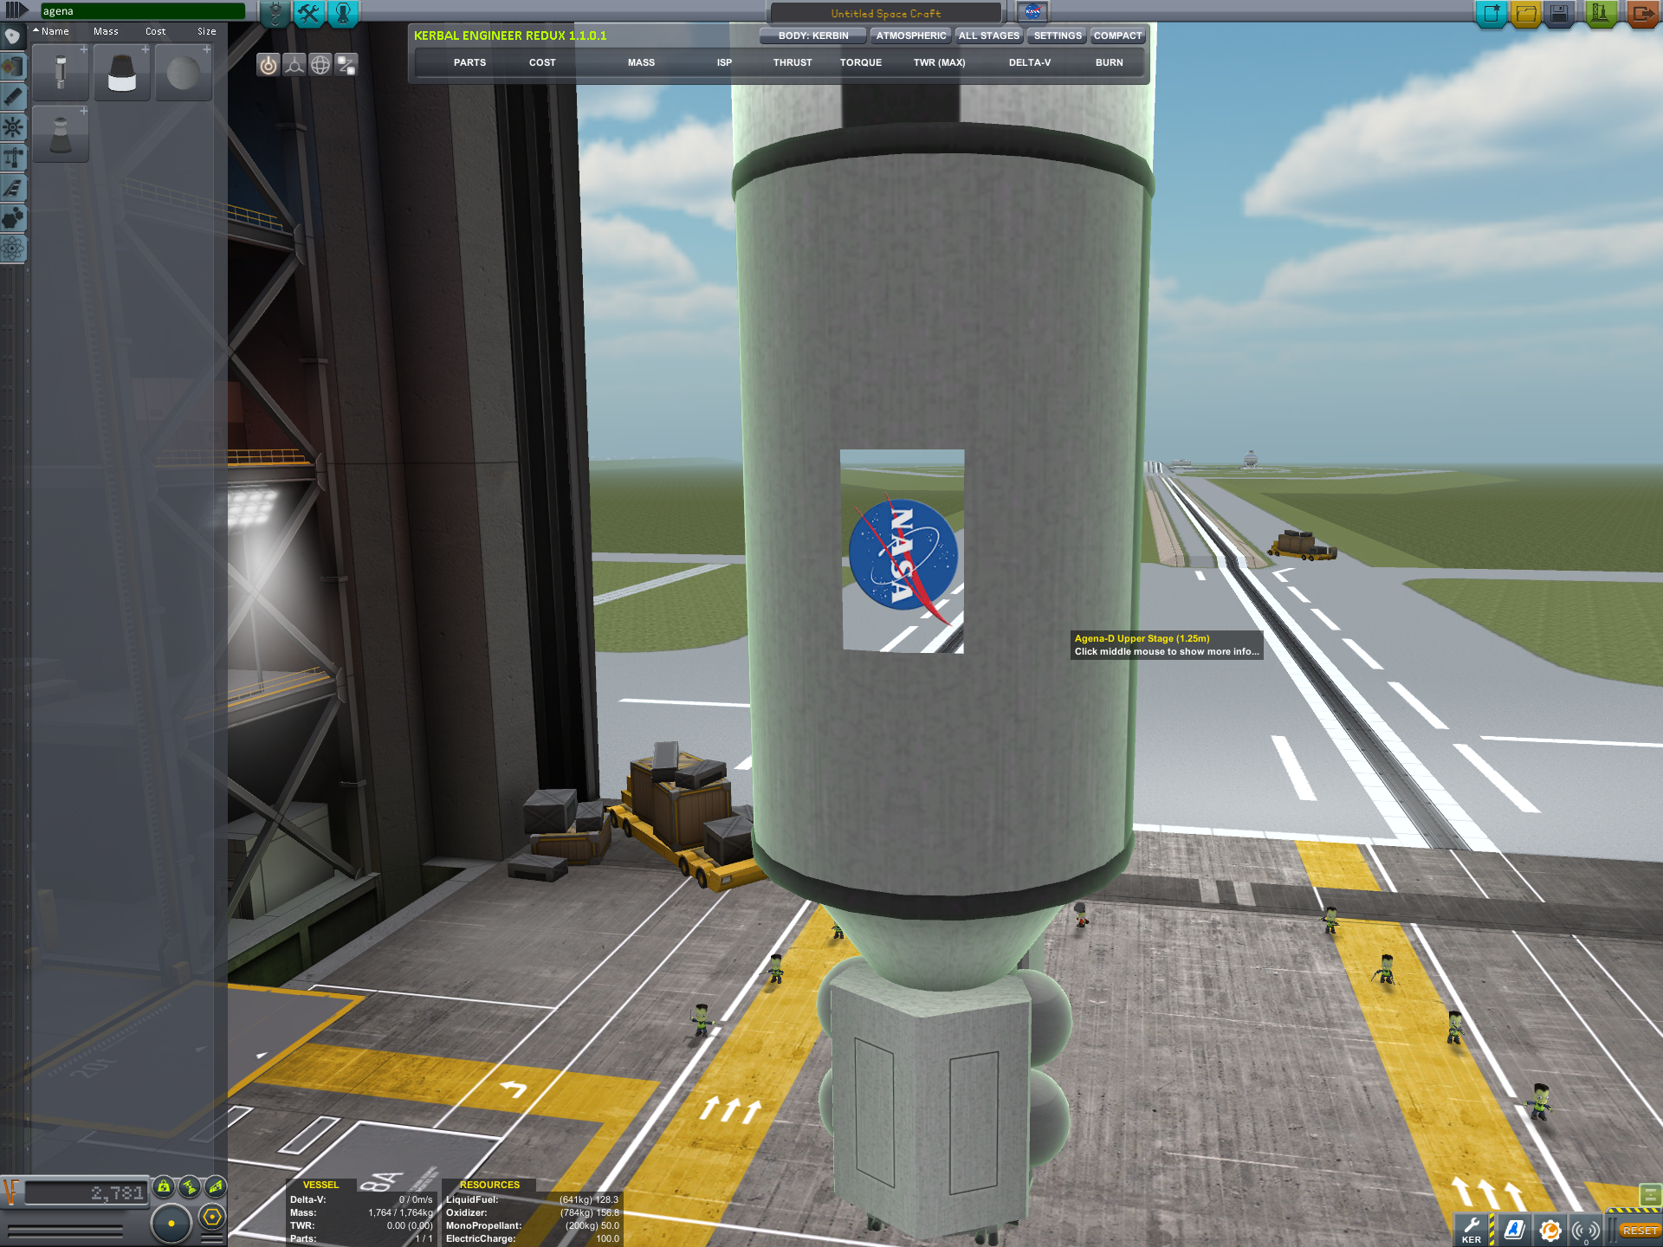The width and height of the screenshot is (1663, 1247).
Task: Click the funds display showing 2,781
Action: click(85, 1193)
